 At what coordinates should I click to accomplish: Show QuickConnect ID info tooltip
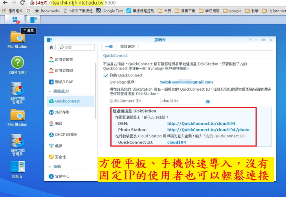click(208, 102)
